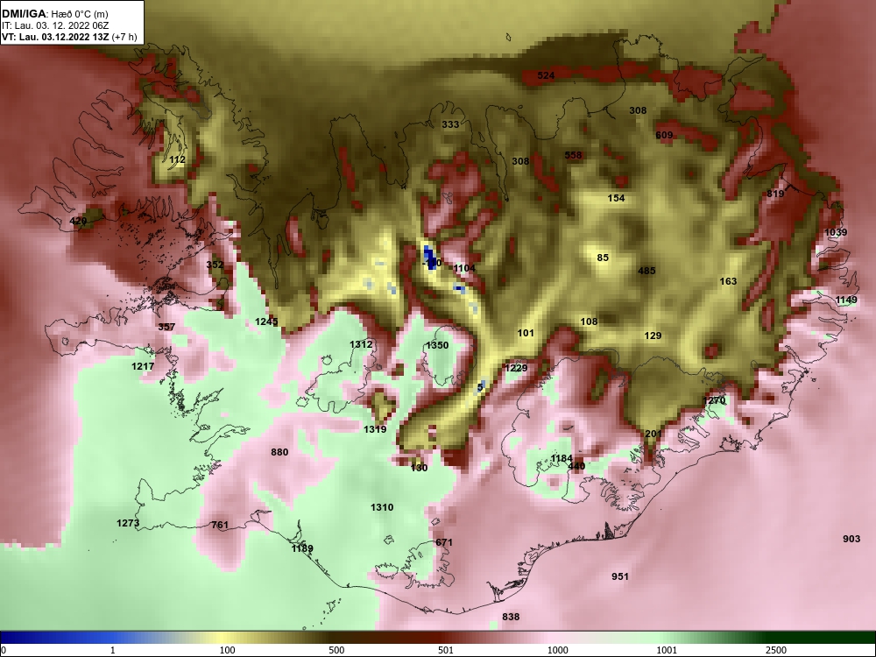
Task: Click the 485 height value
Action: 646,271
